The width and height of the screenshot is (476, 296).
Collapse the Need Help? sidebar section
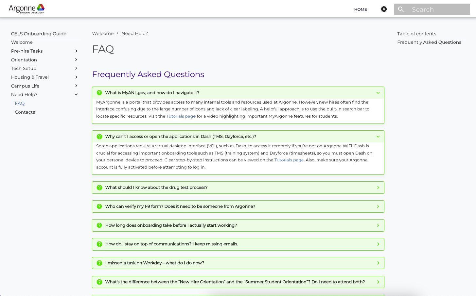pyautogui.click(x=76, y=94)
